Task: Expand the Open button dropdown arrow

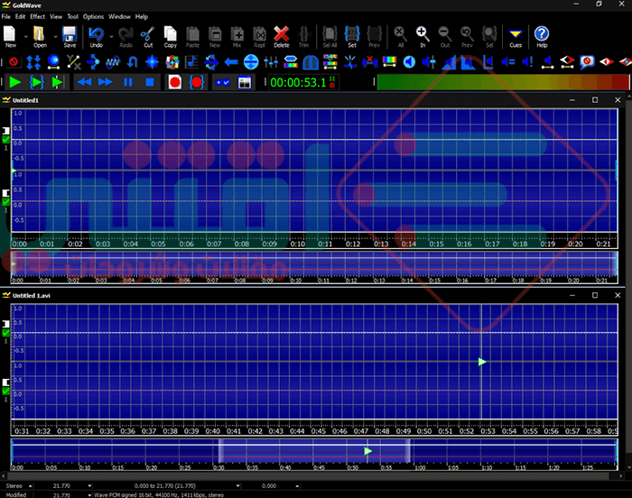Action: click(55, 37)
